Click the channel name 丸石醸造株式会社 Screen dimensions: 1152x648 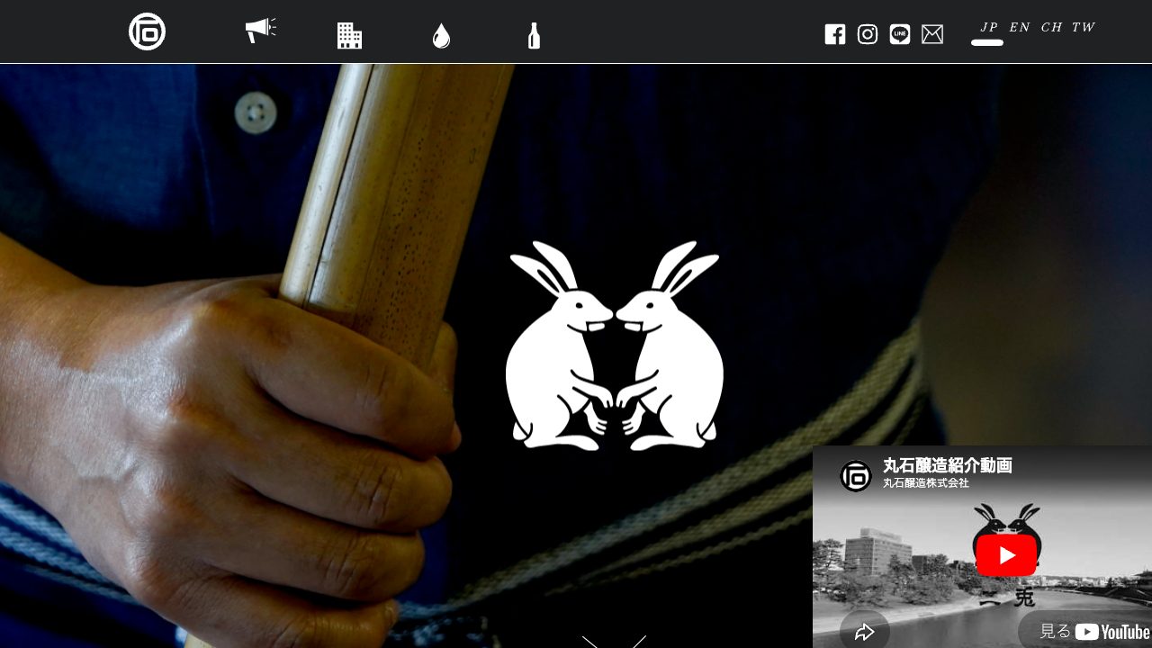pyautogui.click(x=926, y=483)
